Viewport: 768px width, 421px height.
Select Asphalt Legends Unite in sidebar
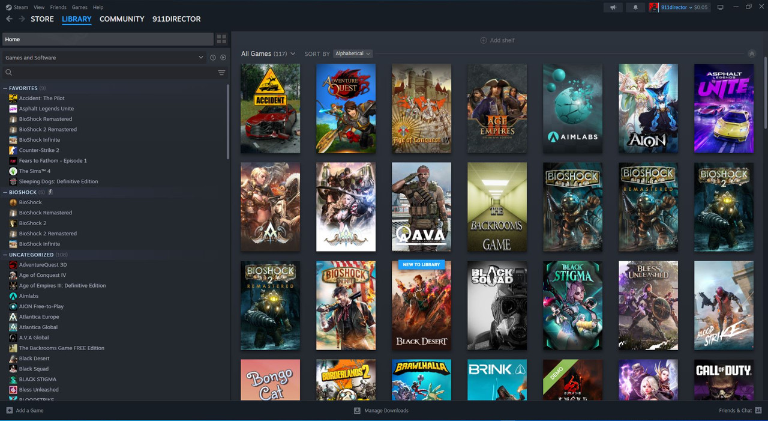pos(46,109)
